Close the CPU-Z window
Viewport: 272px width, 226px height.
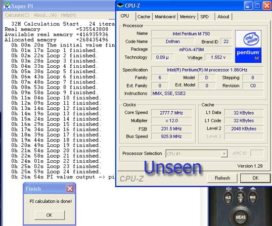[x=267, y=6]
